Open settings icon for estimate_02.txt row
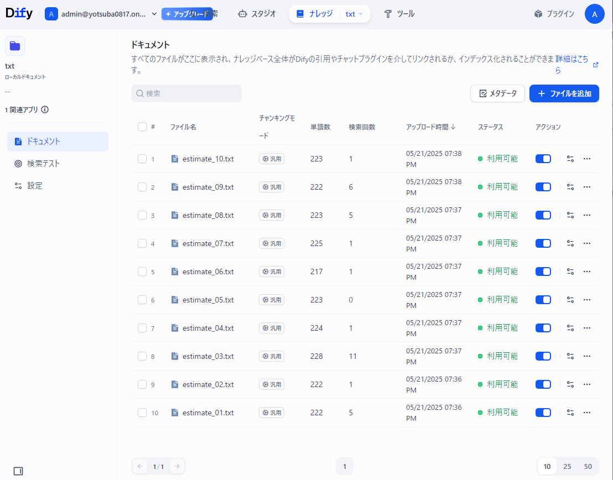This screenshot has width=613, height=480. 570,384
